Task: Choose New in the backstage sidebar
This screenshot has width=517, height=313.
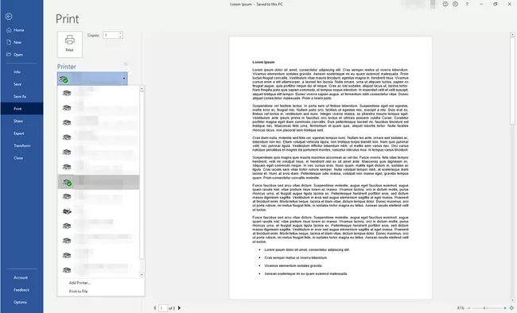Action: click(21, 42)
